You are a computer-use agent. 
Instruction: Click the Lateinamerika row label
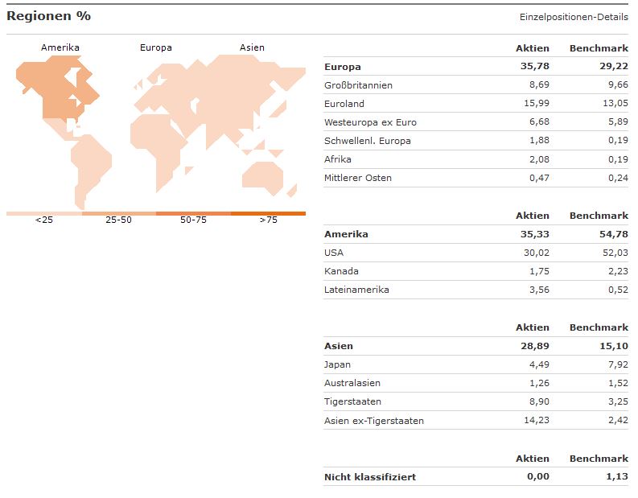(356, 290)
